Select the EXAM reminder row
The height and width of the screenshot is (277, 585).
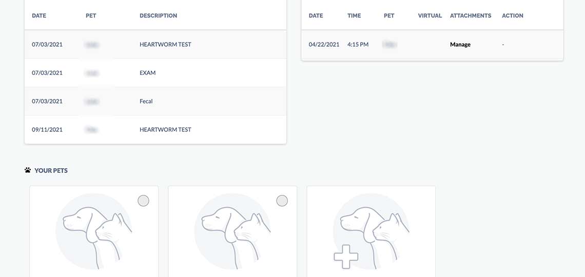point(148,73)
